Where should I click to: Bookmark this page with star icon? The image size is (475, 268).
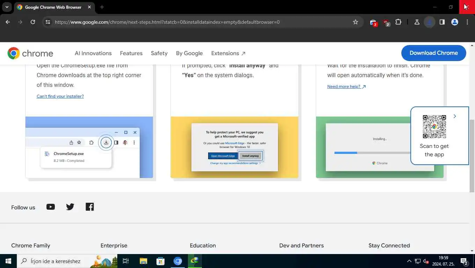pos(356,22)
